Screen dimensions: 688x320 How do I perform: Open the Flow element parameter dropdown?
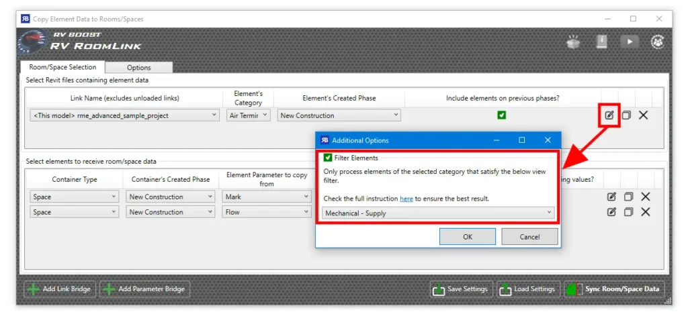pyautogui.click(x=266, y=212)
